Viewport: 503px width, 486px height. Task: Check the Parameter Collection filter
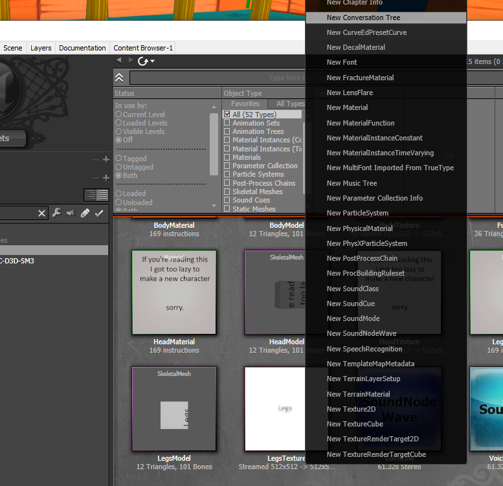tap(227, 166)
